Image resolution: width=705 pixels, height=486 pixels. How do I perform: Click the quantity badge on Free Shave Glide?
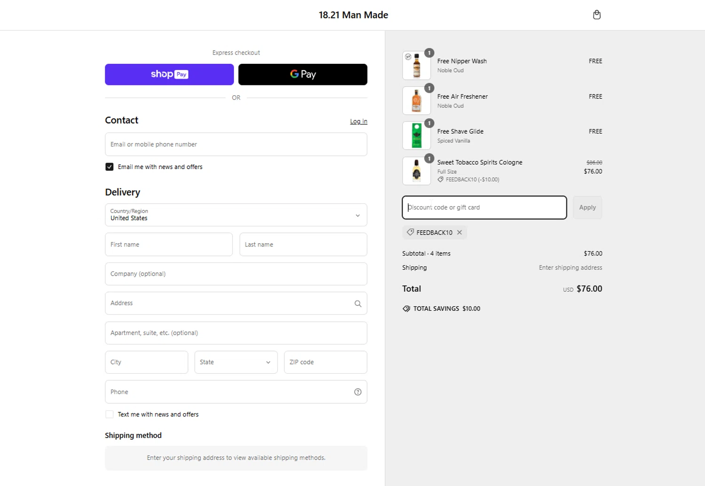pos(429,123)
